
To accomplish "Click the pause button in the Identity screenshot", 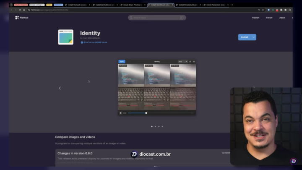I will pos(120,113).
